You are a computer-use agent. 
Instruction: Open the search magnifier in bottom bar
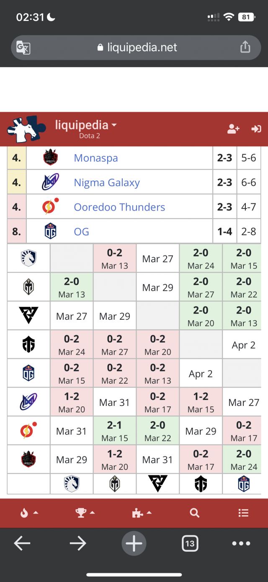(x=194, y=513)
